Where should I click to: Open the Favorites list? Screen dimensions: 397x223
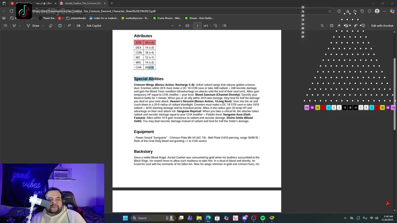(x=355, y=11)
